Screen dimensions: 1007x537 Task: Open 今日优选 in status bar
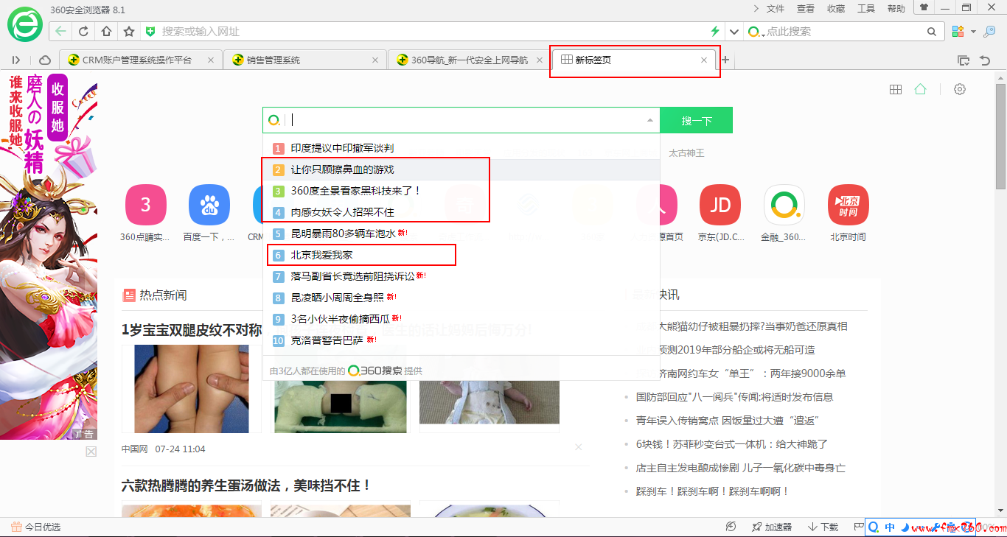pyautogui.click(x=36, y=527)
